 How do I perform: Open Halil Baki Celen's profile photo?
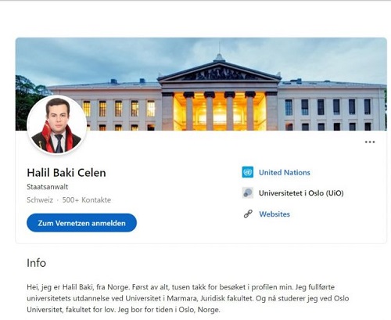coord(57,125)
